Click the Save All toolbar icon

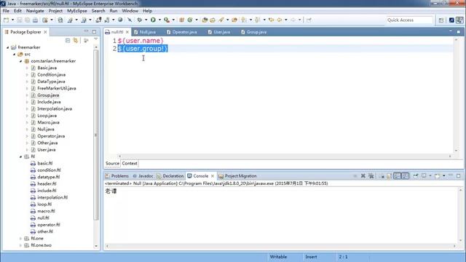click(27, 20)
